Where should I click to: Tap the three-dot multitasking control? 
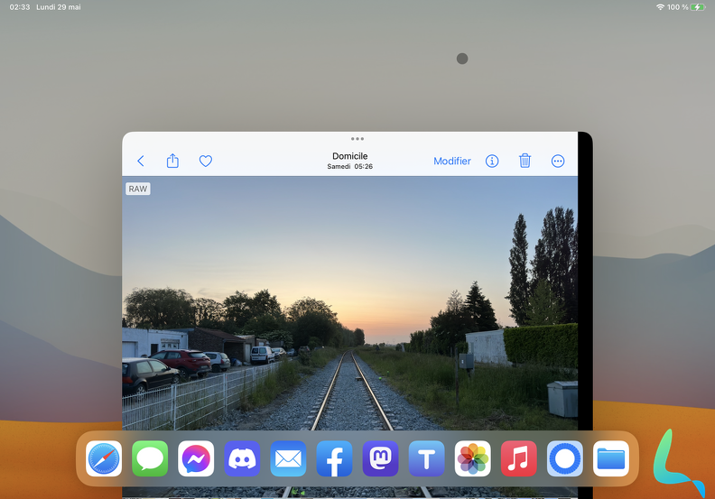click(357, 139)
